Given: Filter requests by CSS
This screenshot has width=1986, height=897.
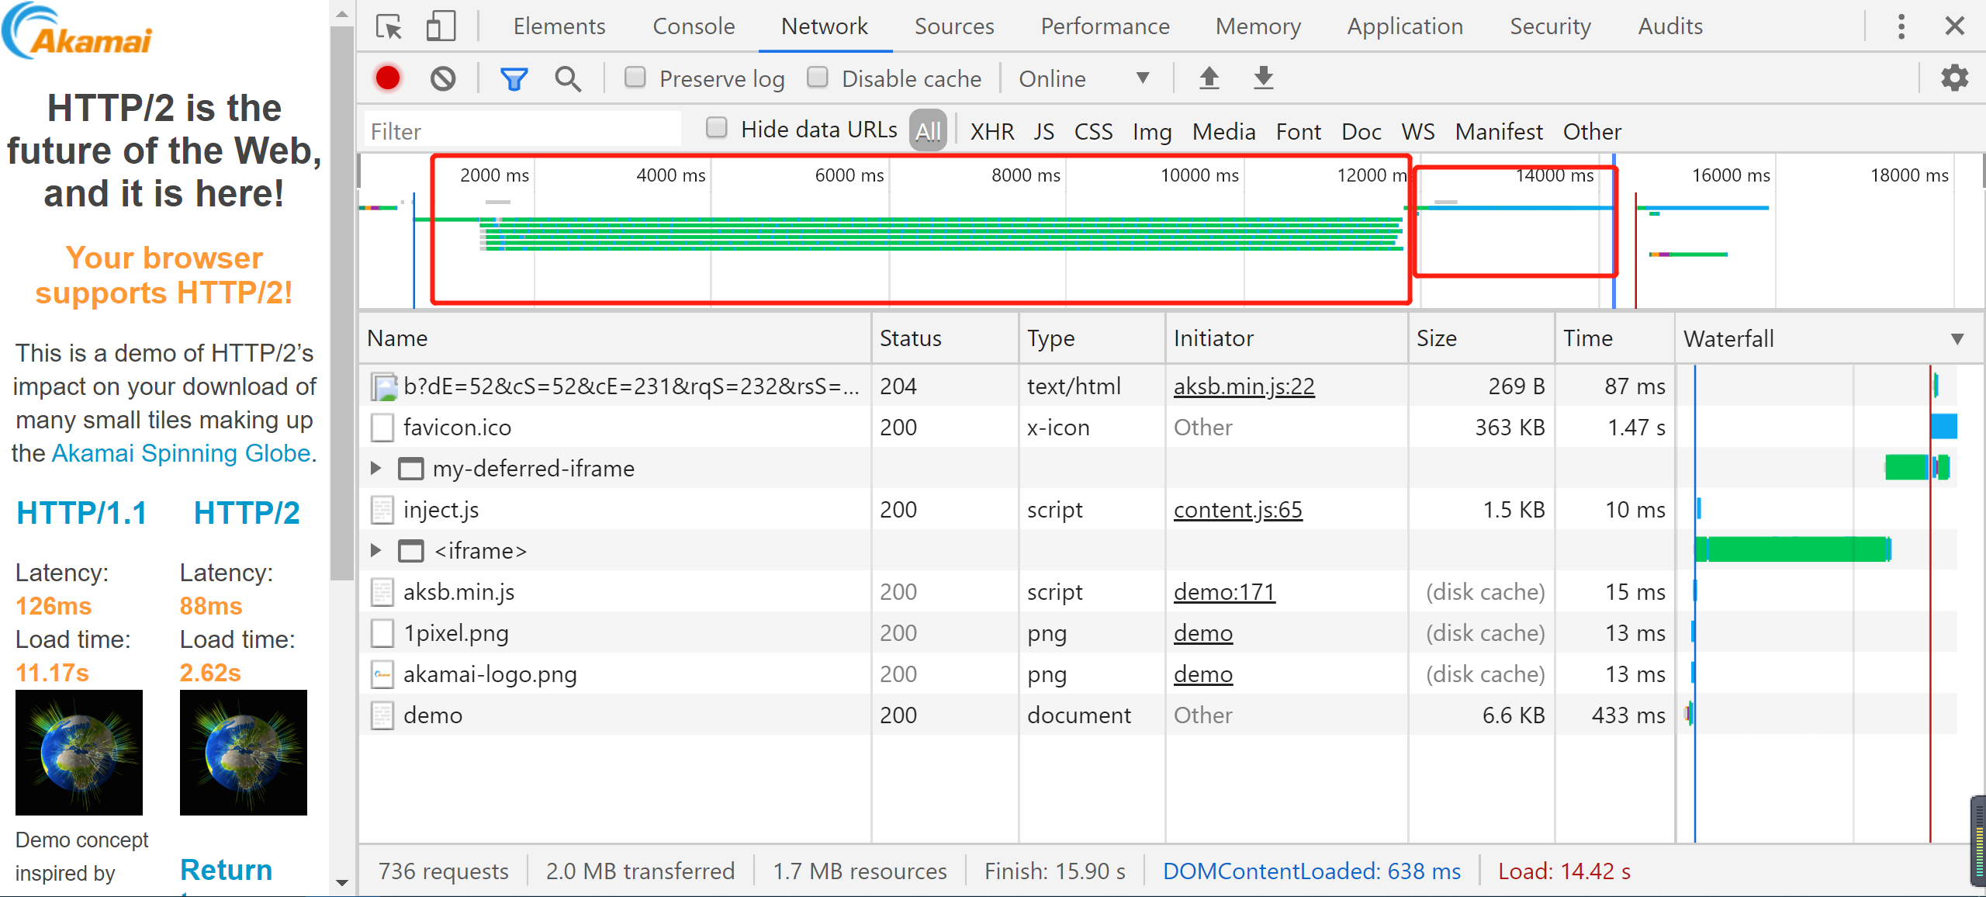Looking at the screenshot, I should click(x=1093, y=131).
